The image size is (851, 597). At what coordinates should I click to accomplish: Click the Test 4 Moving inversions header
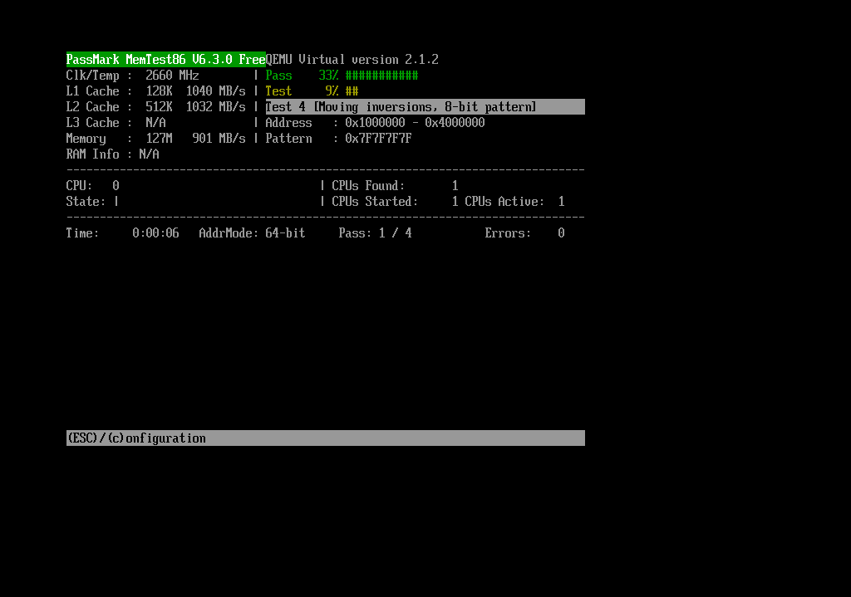coord(425,107)
